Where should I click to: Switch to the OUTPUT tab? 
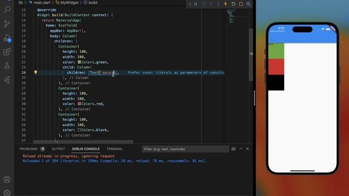pyautogui.click(x=58, y=149)
